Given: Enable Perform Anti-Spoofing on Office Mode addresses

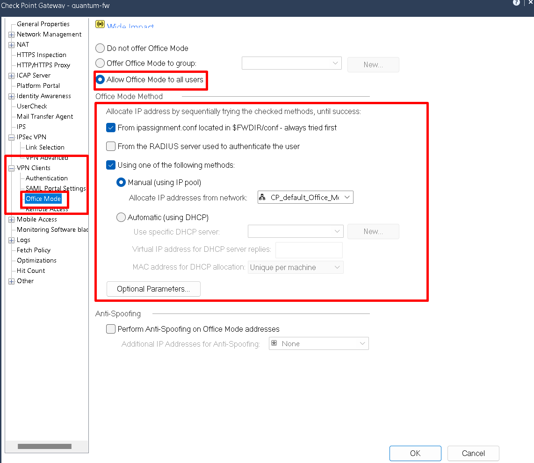Looking at the screenshot, I should pos(110,329).
